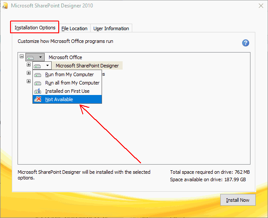Select Not Available from the install menu
Viewport: 268px width, 218px height.
[67, 99]
